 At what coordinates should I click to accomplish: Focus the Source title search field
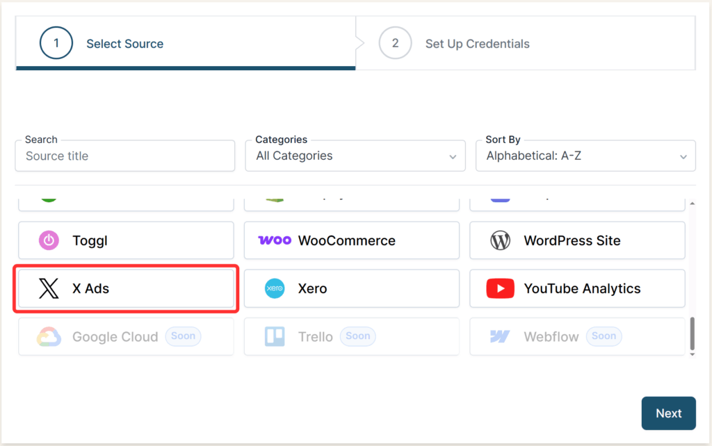125,156
